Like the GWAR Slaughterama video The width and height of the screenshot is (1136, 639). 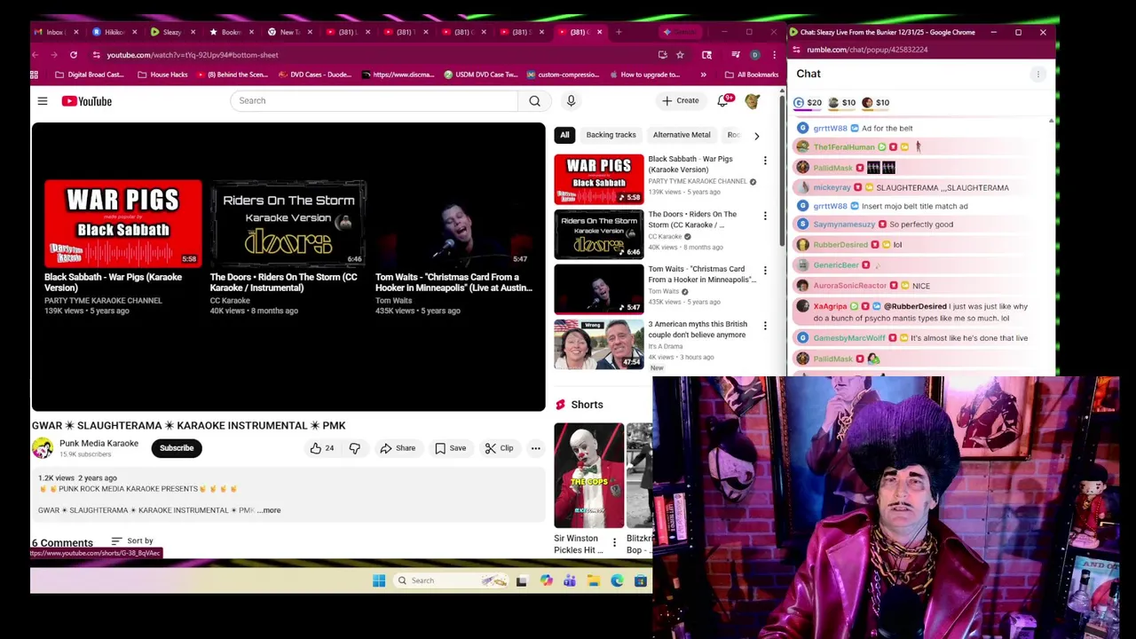point(321,448)
